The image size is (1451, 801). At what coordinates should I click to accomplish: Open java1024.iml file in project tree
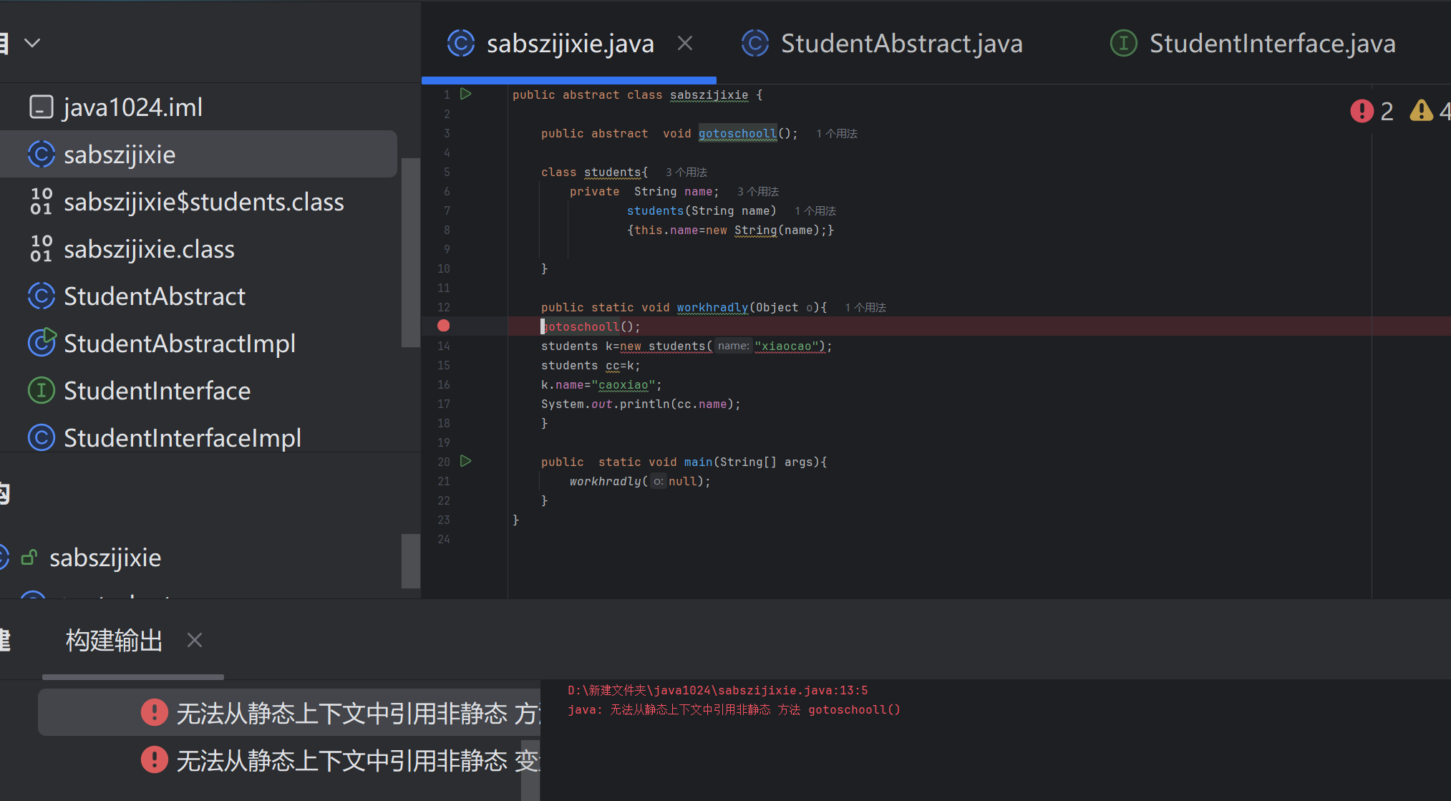[132, 107]
